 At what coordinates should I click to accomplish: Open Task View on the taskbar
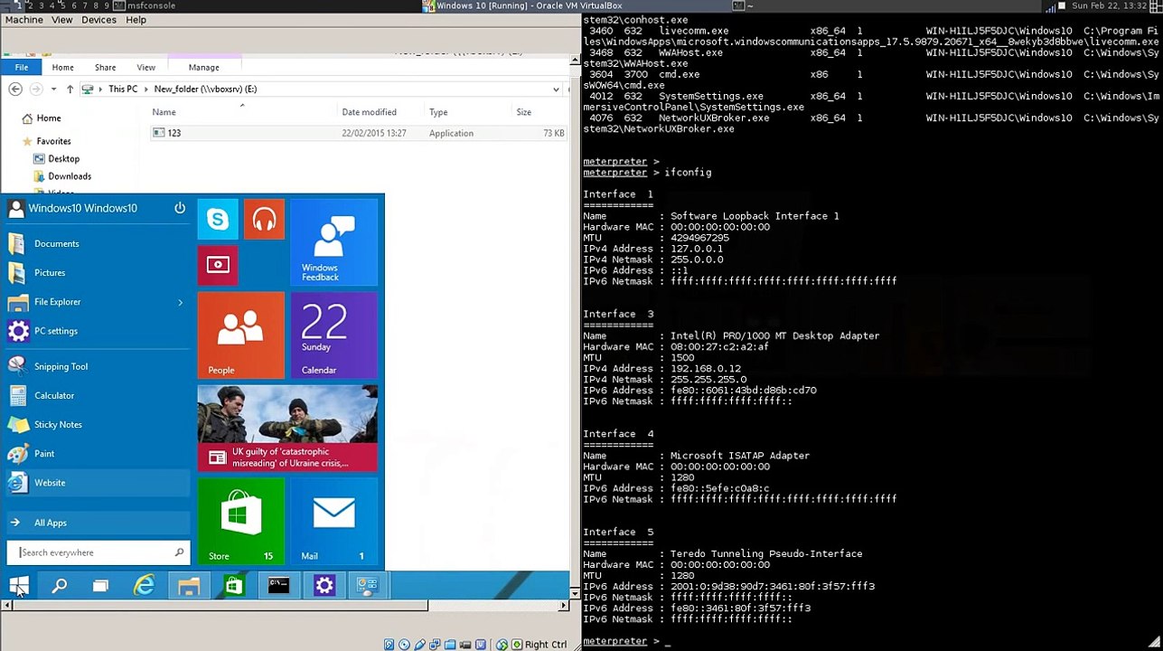100,586
